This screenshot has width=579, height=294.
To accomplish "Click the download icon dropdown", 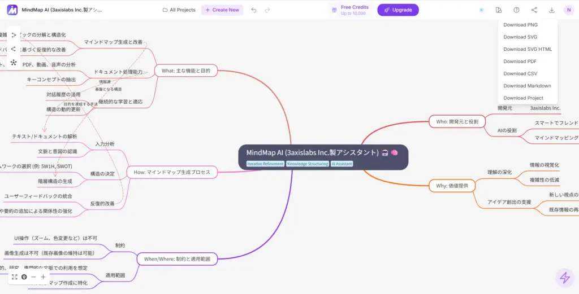I will click(552, 10).
